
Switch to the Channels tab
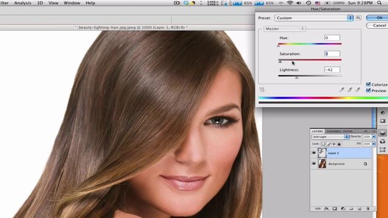pyautogui.click(x=333, y=131)
